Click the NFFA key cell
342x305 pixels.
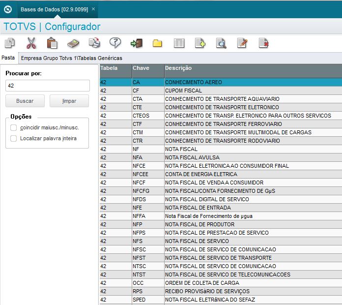coord(148,216)
